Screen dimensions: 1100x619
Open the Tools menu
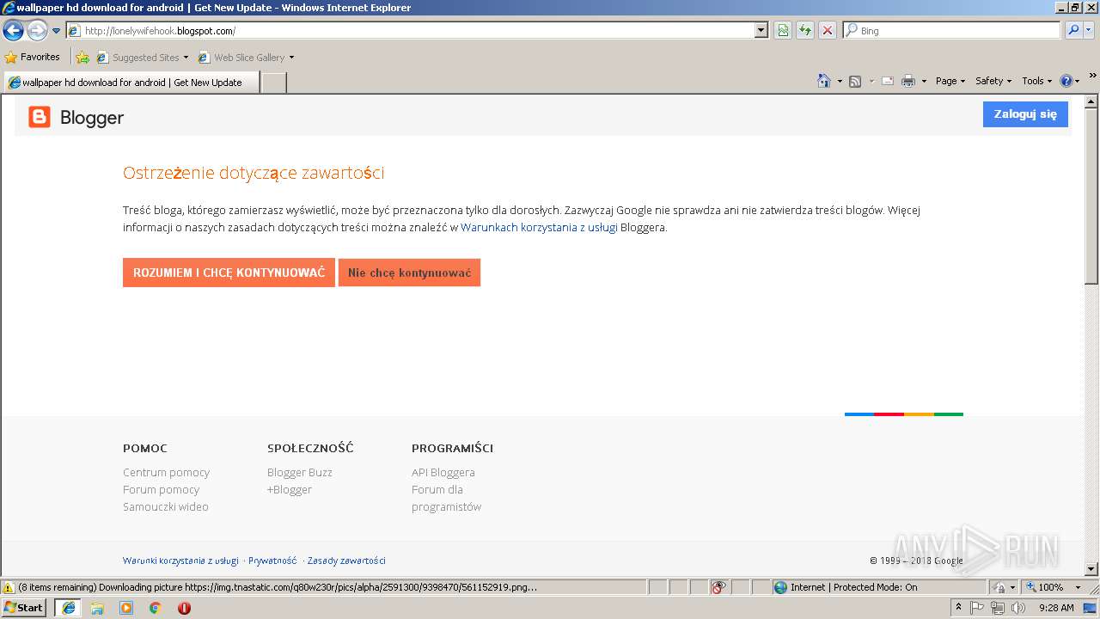1037,81
